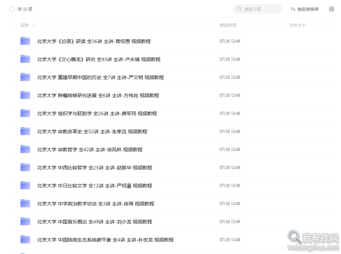
Task: Click folder icon for 中学政治教学访谈 course
Action: point(25,203)
